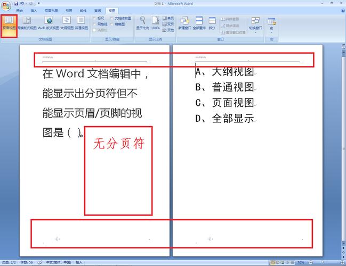Switch to 普通视图 draft view

81,23
